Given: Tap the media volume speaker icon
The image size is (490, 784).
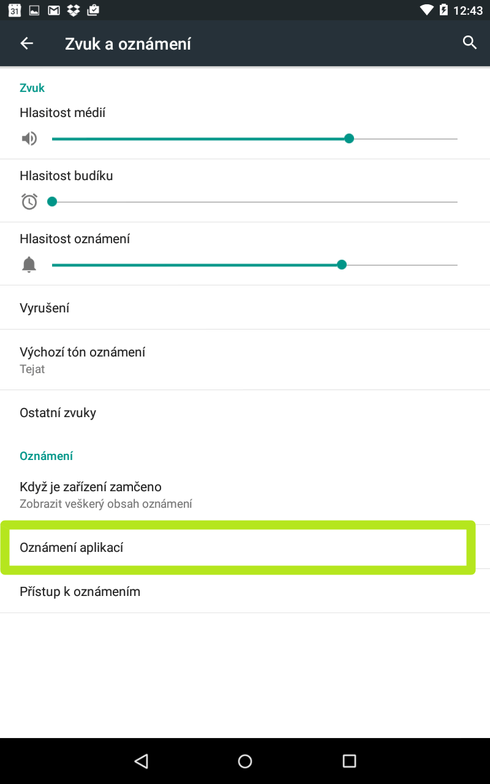Looking at the screenshot, I should (29, 139).
